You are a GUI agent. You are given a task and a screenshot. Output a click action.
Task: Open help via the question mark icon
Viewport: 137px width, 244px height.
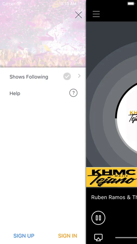tap(73, 93)
